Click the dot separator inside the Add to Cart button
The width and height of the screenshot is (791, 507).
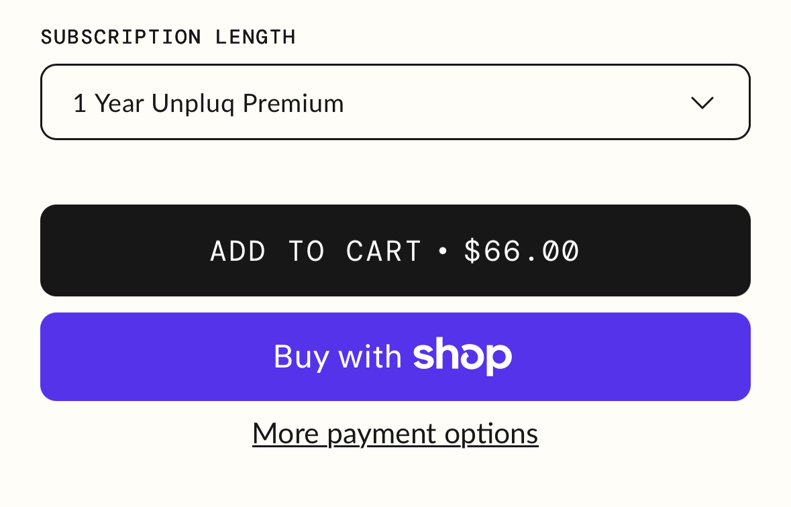click(x=443, y=250)
